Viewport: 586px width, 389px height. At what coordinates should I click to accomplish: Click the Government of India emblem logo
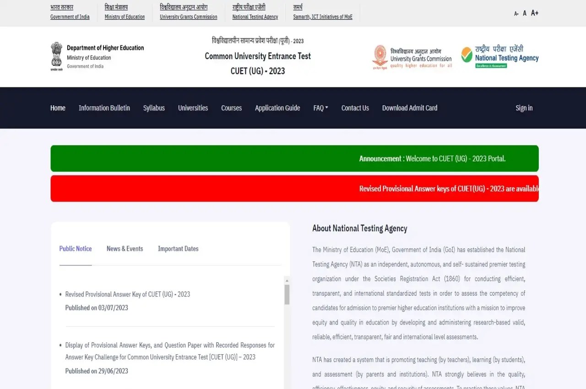pos(56,57)
